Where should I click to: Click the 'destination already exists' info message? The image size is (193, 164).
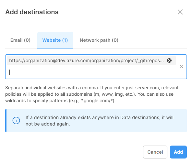point(100,121)
